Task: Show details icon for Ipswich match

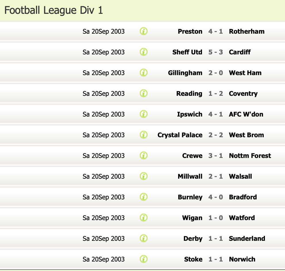Action: 144,114
